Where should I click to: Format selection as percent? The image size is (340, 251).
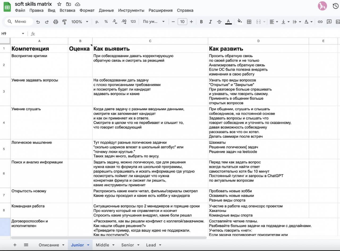(x=106, y=22)
